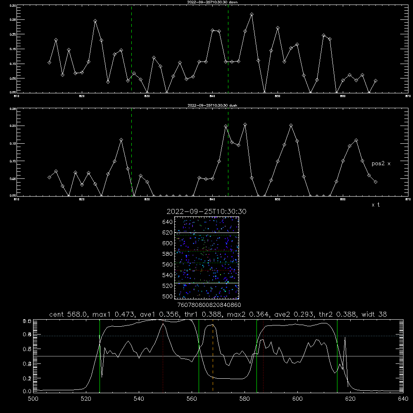Click '500' on the bottom plot x-axis
Viewport: 413px width, 413px height.
(33, 399)
